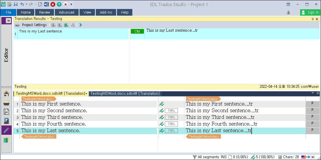
Task: Open the undo history dropdown arrow
Action: [26, 4]
